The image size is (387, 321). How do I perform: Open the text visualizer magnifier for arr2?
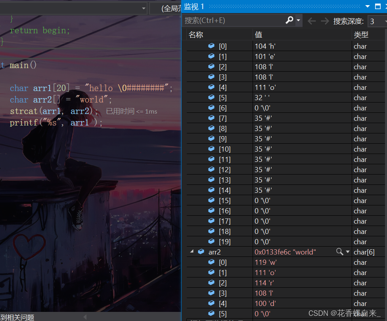click(x=339, y=251)
